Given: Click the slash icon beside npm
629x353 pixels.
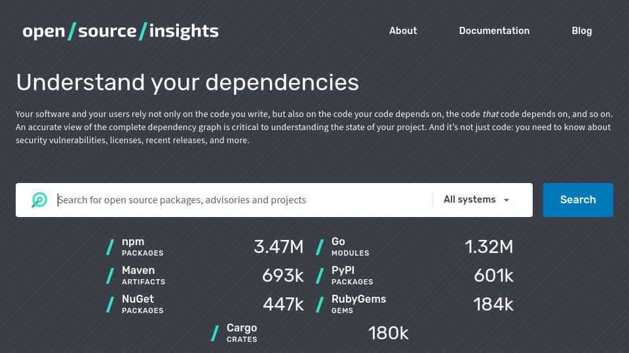Looking at the screenshot, I should (x=110, y=247).
